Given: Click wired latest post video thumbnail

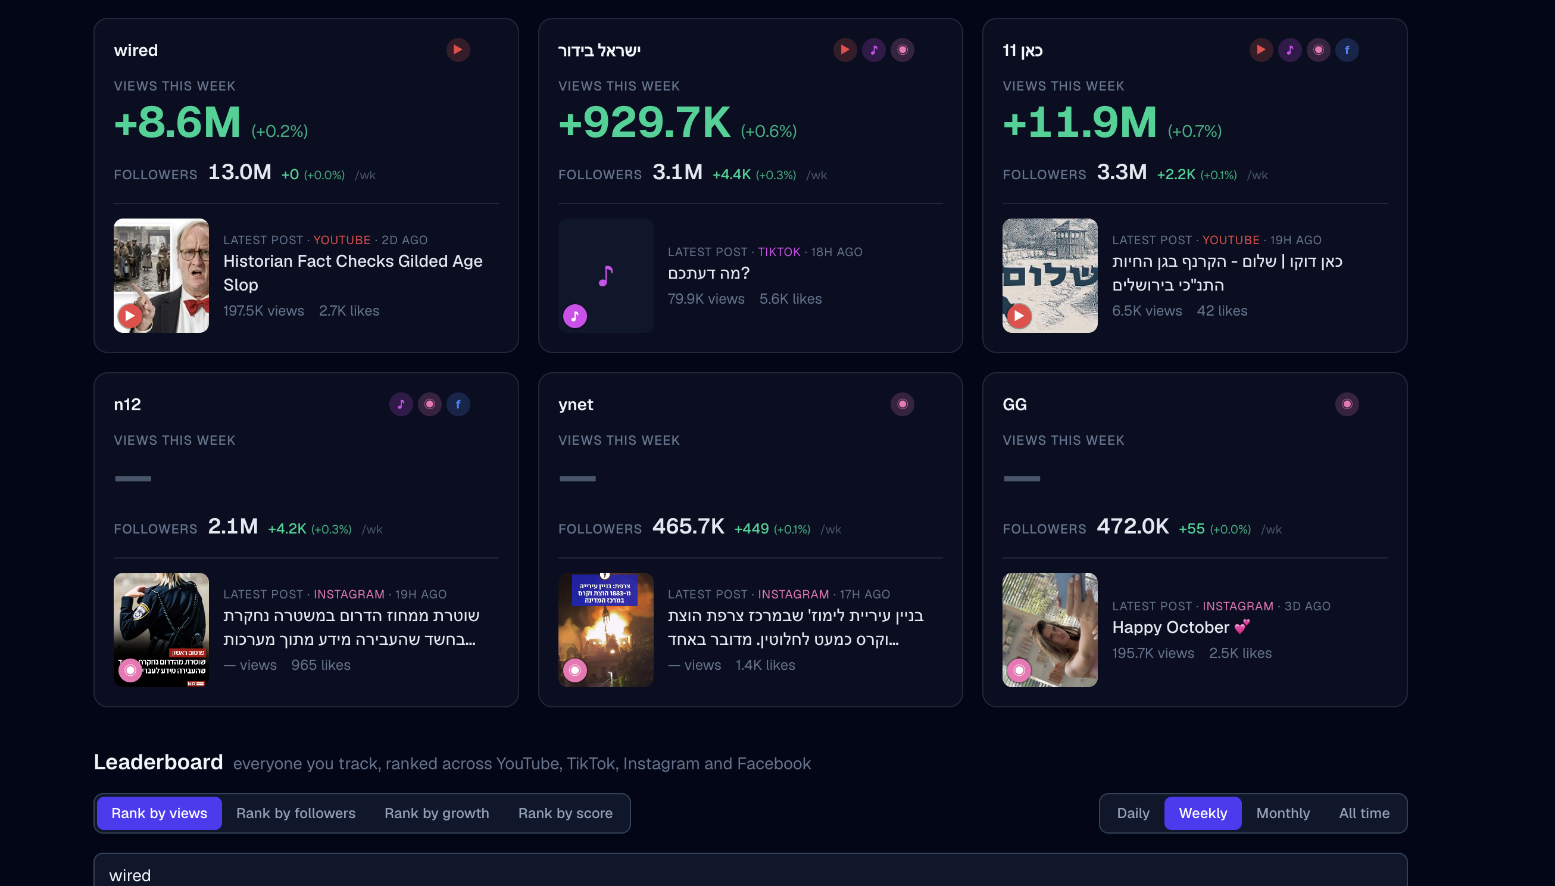Looking at the screenshot, I should pos(161,276).
